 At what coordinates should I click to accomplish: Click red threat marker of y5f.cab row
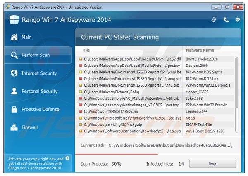81,98
